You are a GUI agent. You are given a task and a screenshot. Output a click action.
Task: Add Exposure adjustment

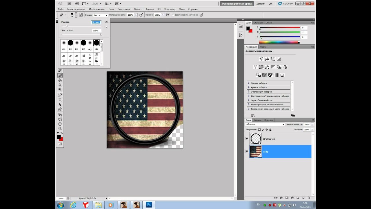279,59
